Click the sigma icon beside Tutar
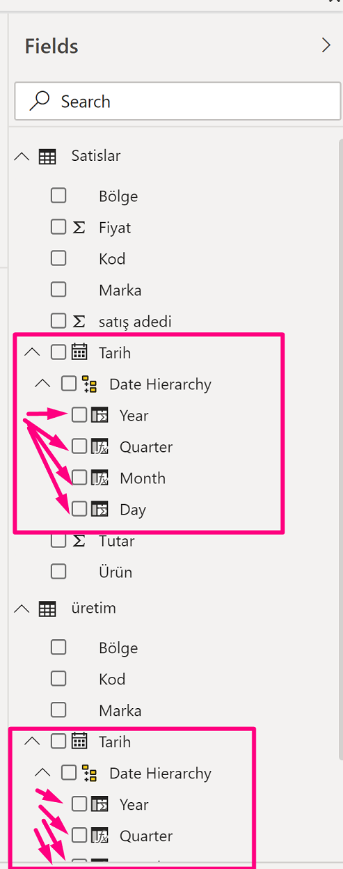 [79, 540]
